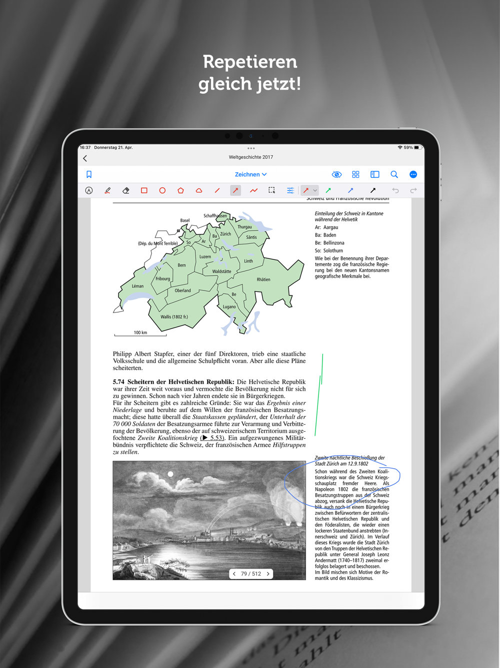Choose the green arrow preset
The width and height of the screenshot is (500, 668).
click(328, 190)
